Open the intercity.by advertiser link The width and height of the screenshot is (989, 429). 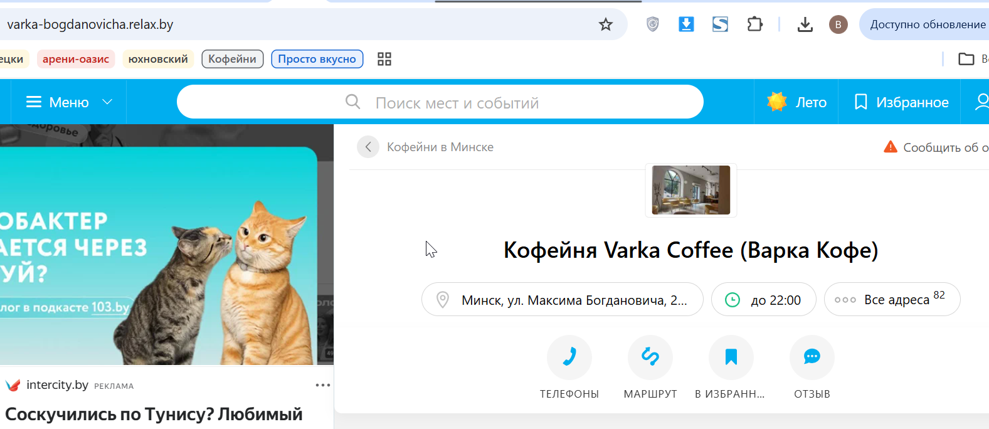pos(57,385)
